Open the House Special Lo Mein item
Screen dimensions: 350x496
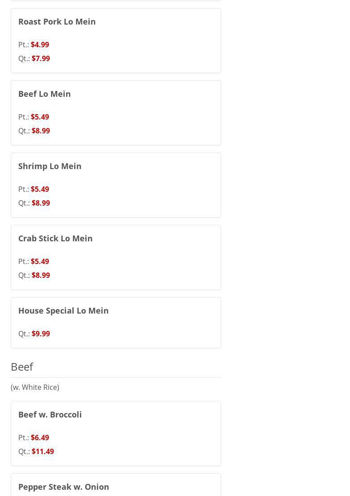(63, 310)
